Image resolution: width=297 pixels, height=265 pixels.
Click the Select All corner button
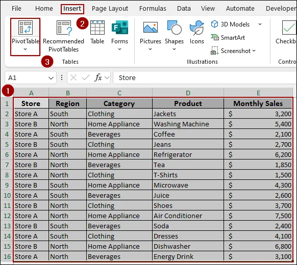(x=7, y=93)
